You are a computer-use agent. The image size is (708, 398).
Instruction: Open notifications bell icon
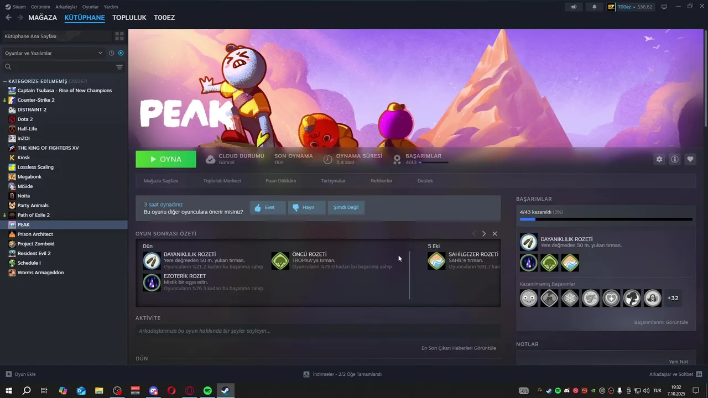[x=595, y=7]
